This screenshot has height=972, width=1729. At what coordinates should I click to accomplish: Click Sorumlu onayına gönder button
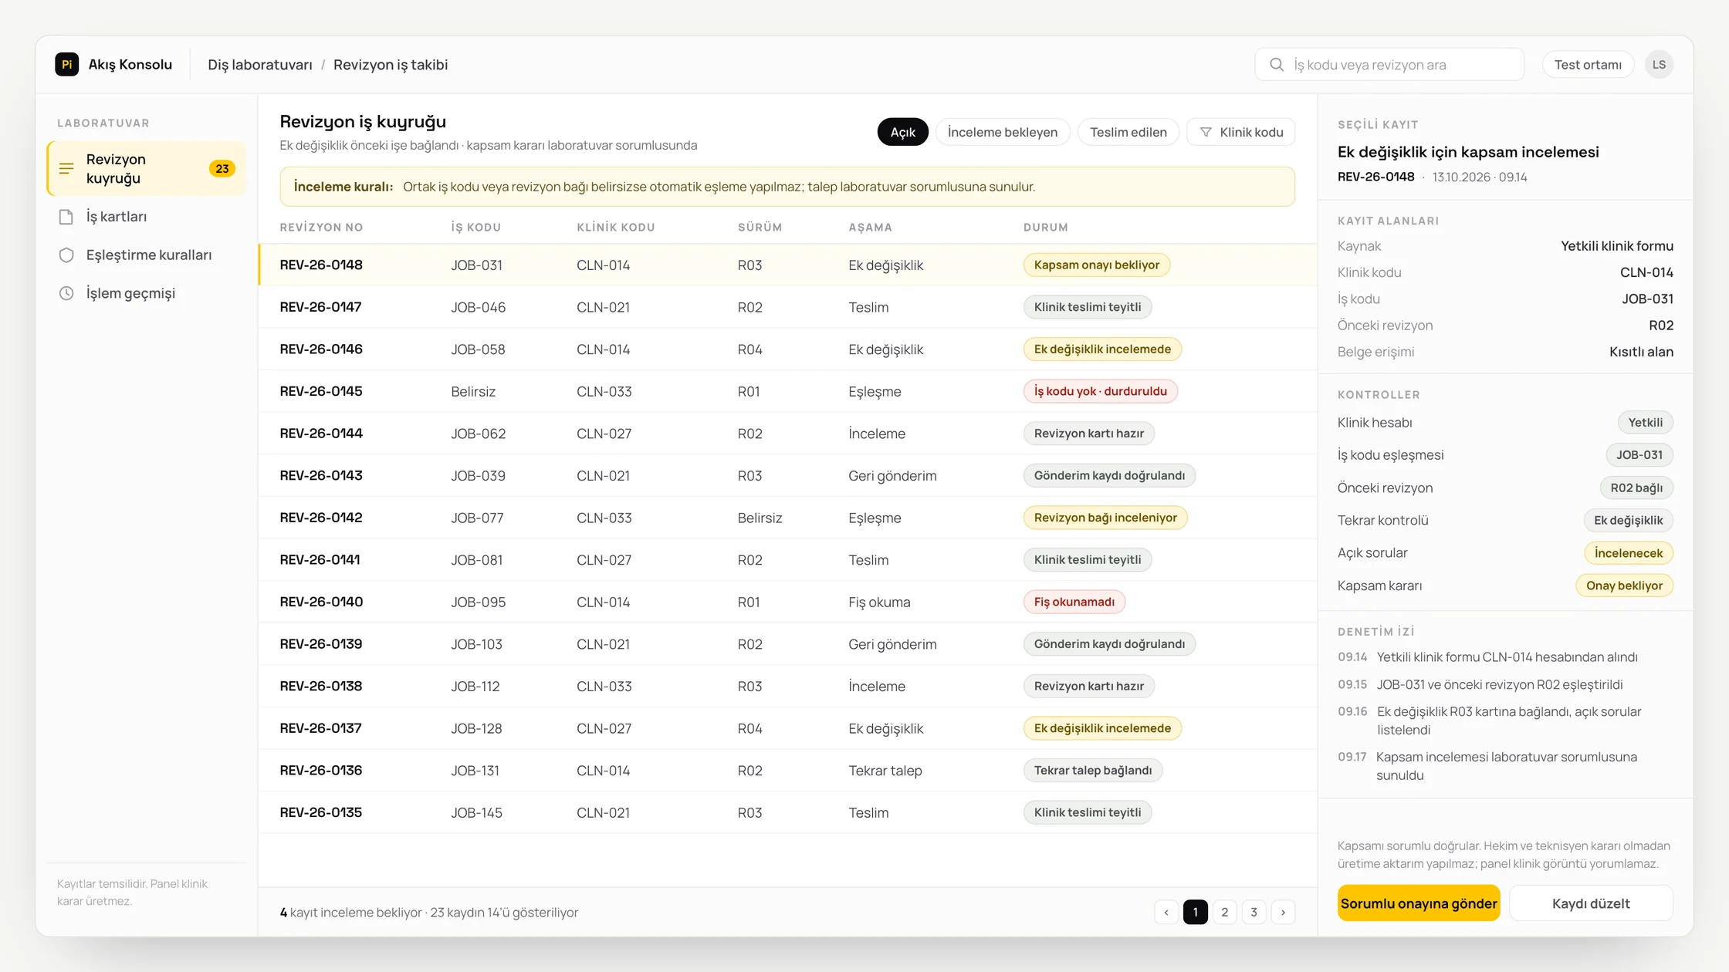pos(1419,903)
